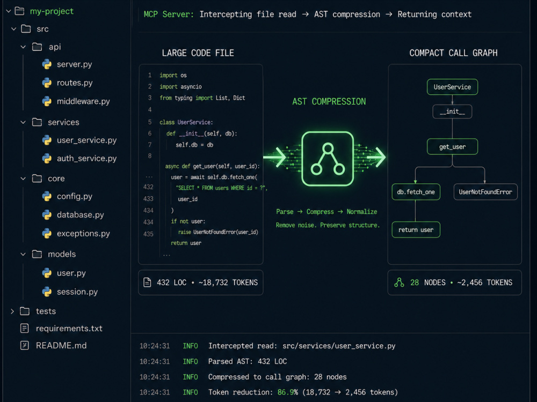Open middleware.py file
537x402 pixels.
83,101
